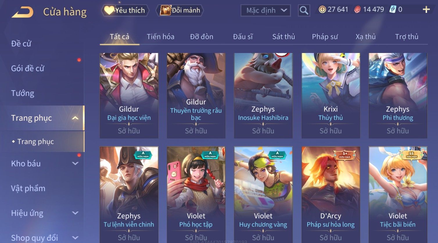The width and height of the screenshot is (438, 243).
Task: Switch to the Tiến hóa tab
Action: [x=160, y=37]
